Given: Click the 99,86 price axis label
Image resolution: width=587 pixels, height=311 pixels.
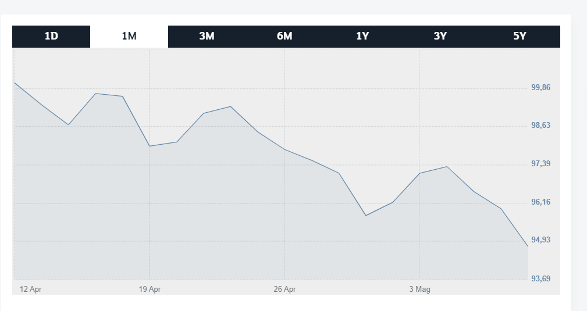Looking at the screenshot, I should [x=540, y=88].
